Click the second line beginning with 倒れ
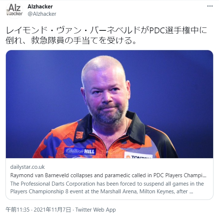 71,41
